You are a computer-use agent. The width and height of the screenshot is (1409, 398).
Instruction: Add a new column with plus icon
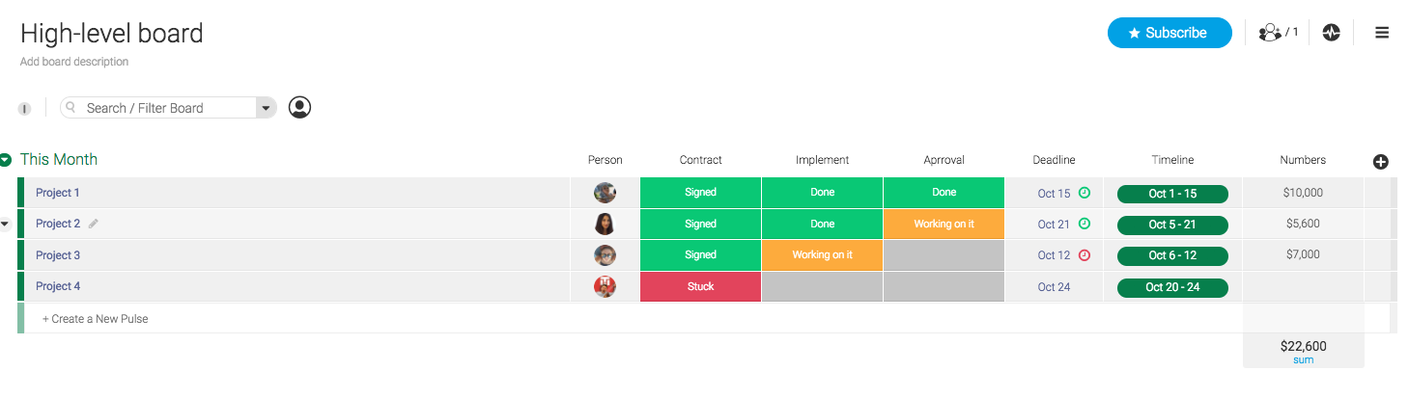pyautogui.click(x=1380, y=161)
